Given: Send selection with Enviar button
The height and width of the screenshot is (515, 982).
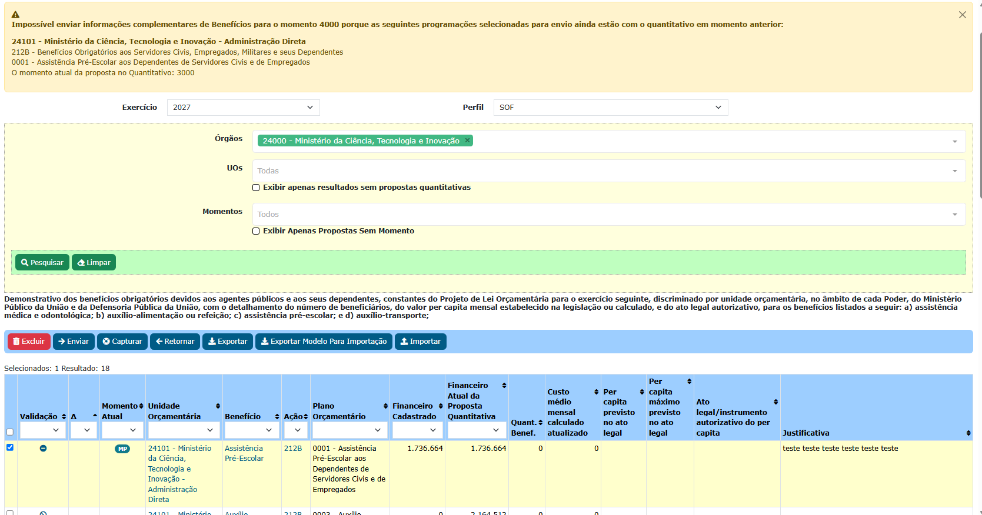Looking at the screenshot, I should pos(74,342).
